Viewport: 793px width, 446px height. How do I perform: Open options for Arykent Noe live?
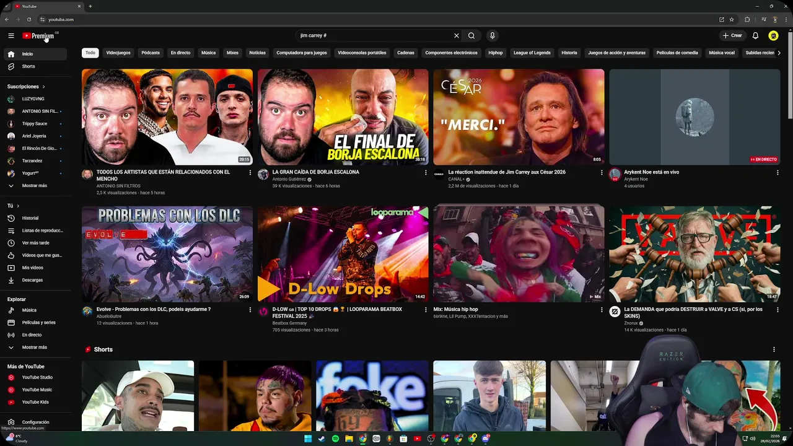778,173
